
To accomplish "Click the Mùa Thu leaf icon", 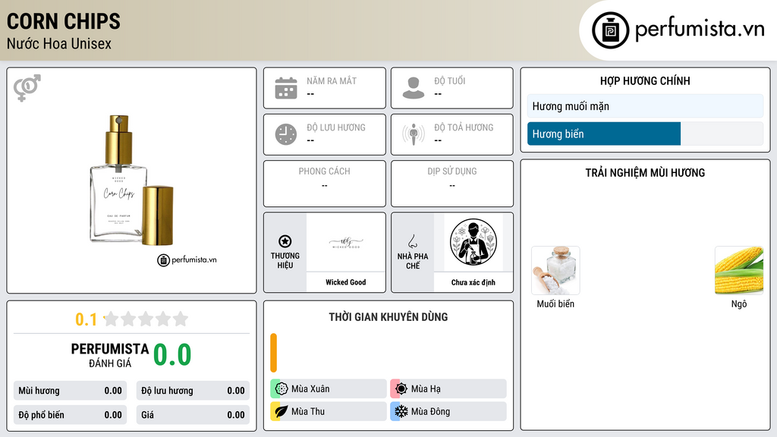I will tap(282, 411).
